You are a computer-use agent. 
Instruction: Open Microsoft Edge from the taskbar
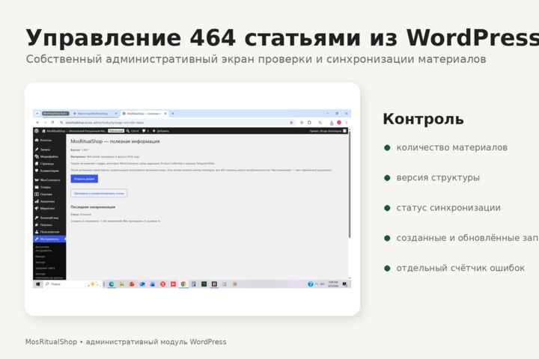point(112,284)
